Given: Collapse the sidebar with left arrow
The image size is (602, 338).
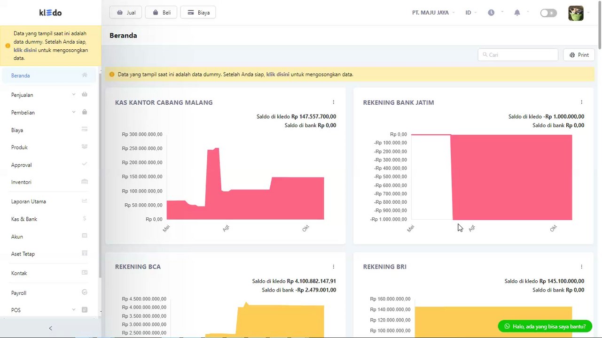Looking at the screenshot, I should pyautogui.click(x=51, y=328).
